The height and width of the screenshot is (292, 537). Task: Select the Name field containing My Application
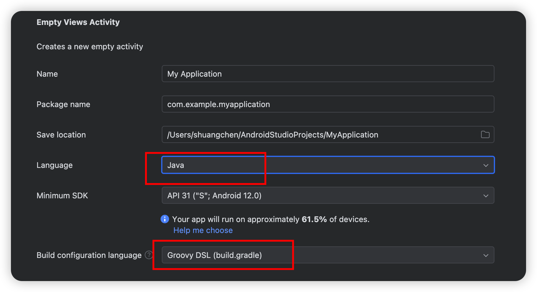coord(328,74)
